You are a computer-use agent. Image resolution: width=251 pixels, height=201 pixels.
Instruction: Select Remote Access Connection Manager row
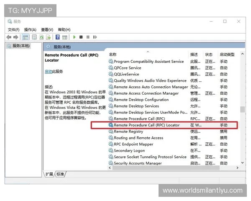[173, 93]
